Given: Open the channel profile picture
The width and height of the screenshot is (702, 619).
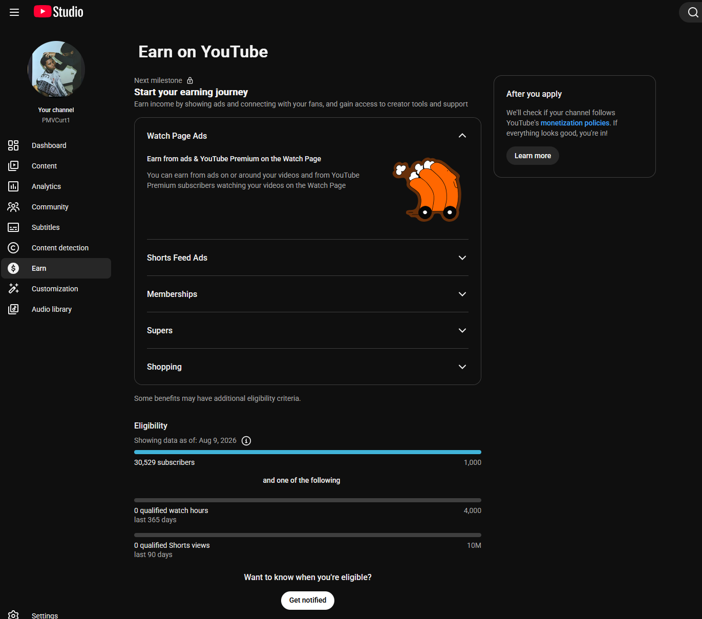Looking at the screenshot, I should click(x=56, y=70).
